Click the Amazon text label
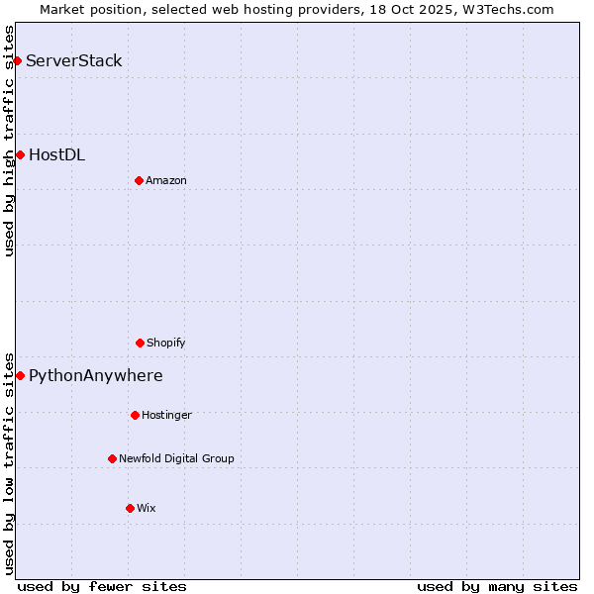The width and height of the screenshot is (594, 594). click(x=166, y=181)
